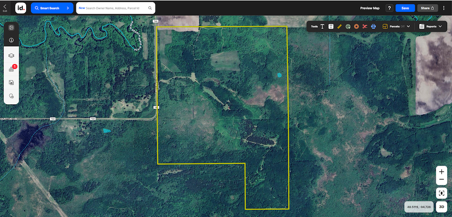Expand the Smart Search arrow
452x217 pixels.
point(67,8)
